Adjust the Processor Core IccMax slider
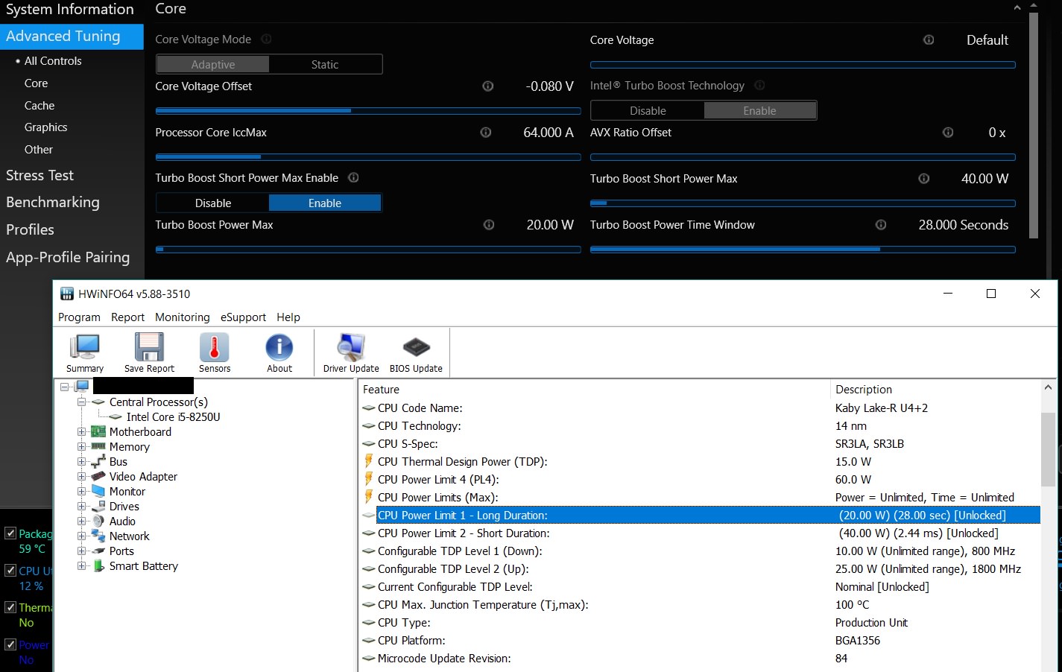Screen dimensions: 1062x672 (261, 157)
